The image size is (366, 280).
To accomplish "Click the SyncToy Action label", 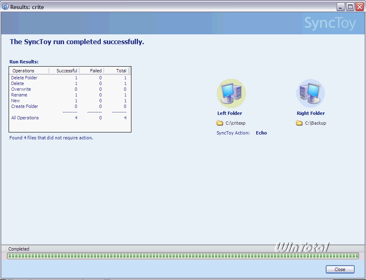I will coord(233,133).
